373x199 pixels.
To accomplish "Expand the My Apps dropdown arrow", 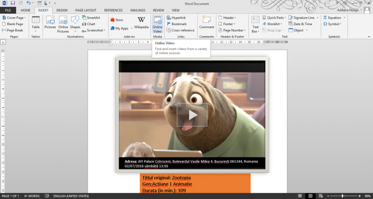I will (131, 28).
